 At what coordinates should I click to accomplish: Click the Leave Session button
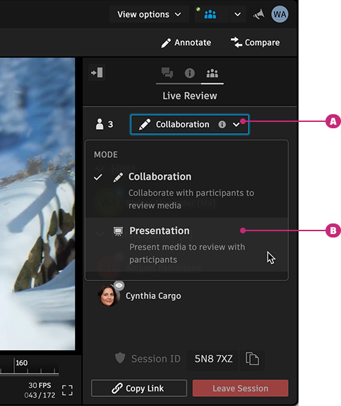point(240,388)
